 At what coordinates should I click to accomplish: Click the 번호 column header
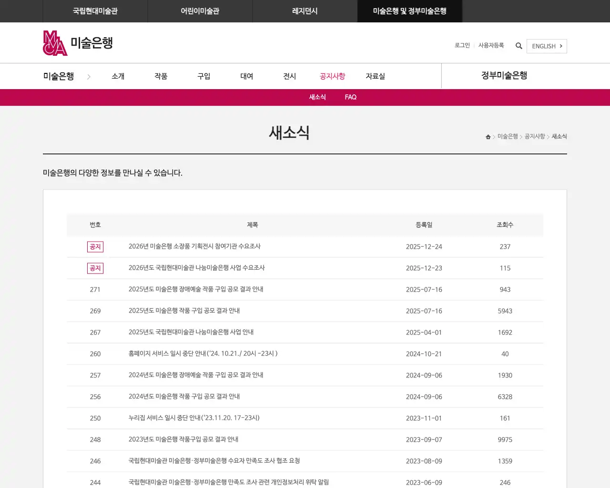(x=95, y=225)
